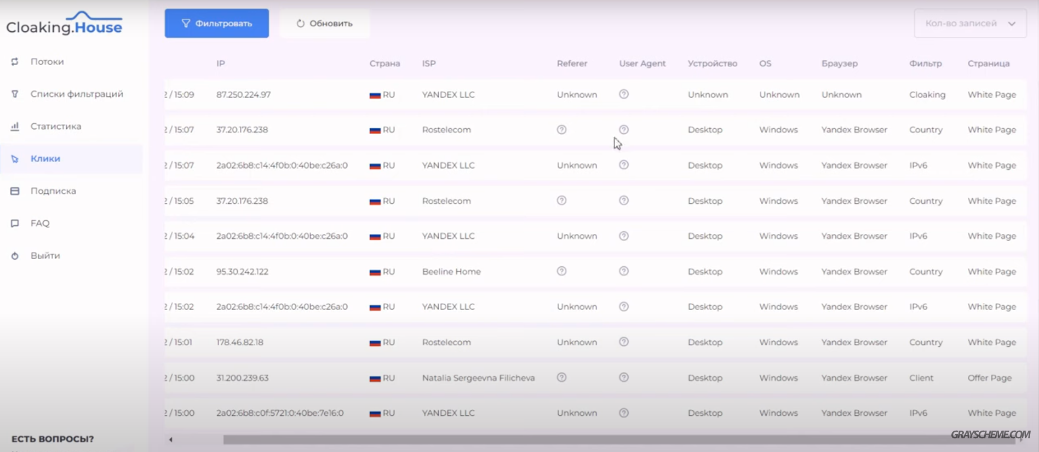Screen dimensions: 1039x452
Task: Open the Подписка section
Action: point(53,191)
